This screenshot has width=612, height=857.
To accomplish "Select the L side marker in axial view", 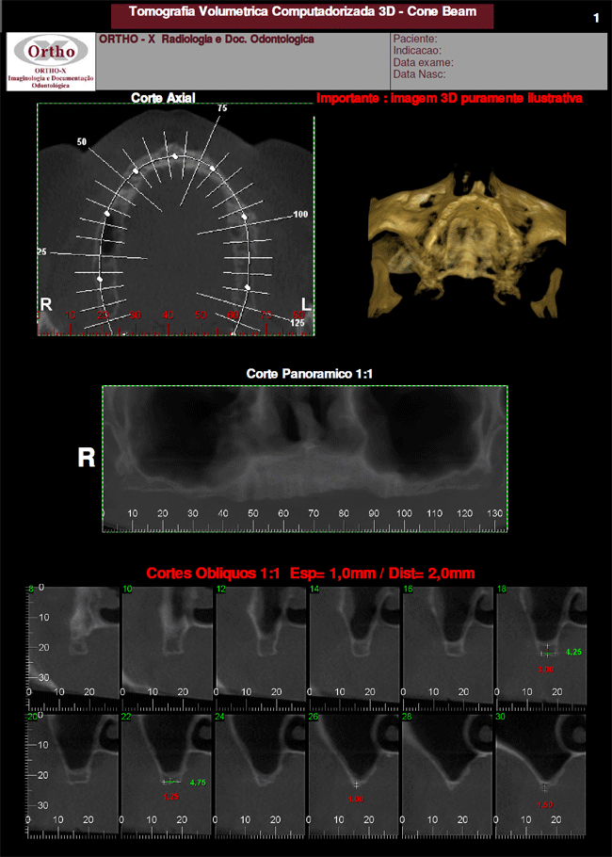I will (x=304, y=303).
